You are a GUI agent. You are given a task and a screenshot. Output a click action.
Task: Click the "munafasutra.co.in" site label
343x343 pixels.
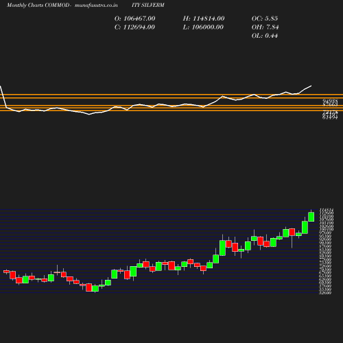[96, 5]
